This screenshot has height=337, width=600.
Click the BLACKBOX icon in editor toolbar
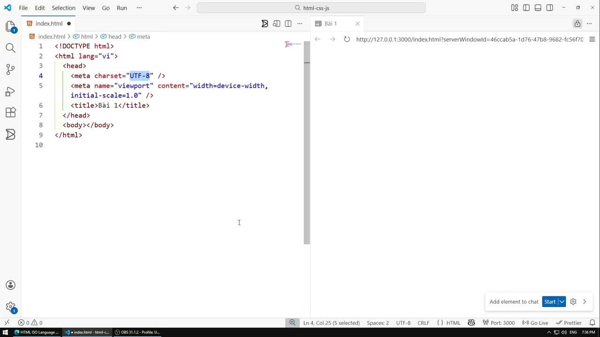click(x=265, y=23)
